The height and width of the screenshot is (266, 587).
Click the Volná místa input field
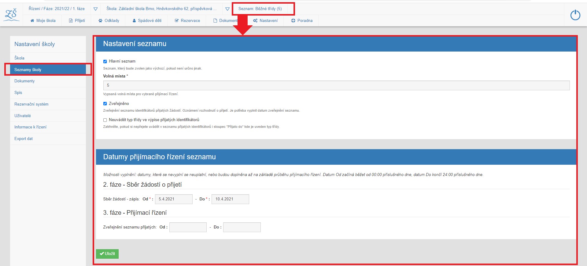tap(336, 85)
